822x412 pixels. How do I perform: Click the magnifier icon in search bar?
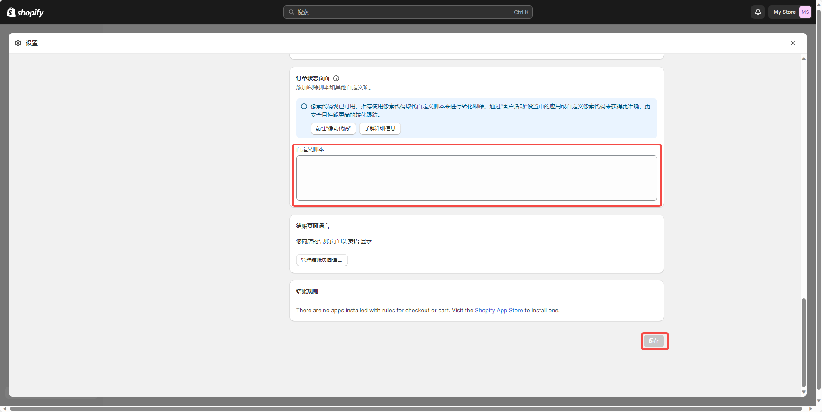[291, 12]
